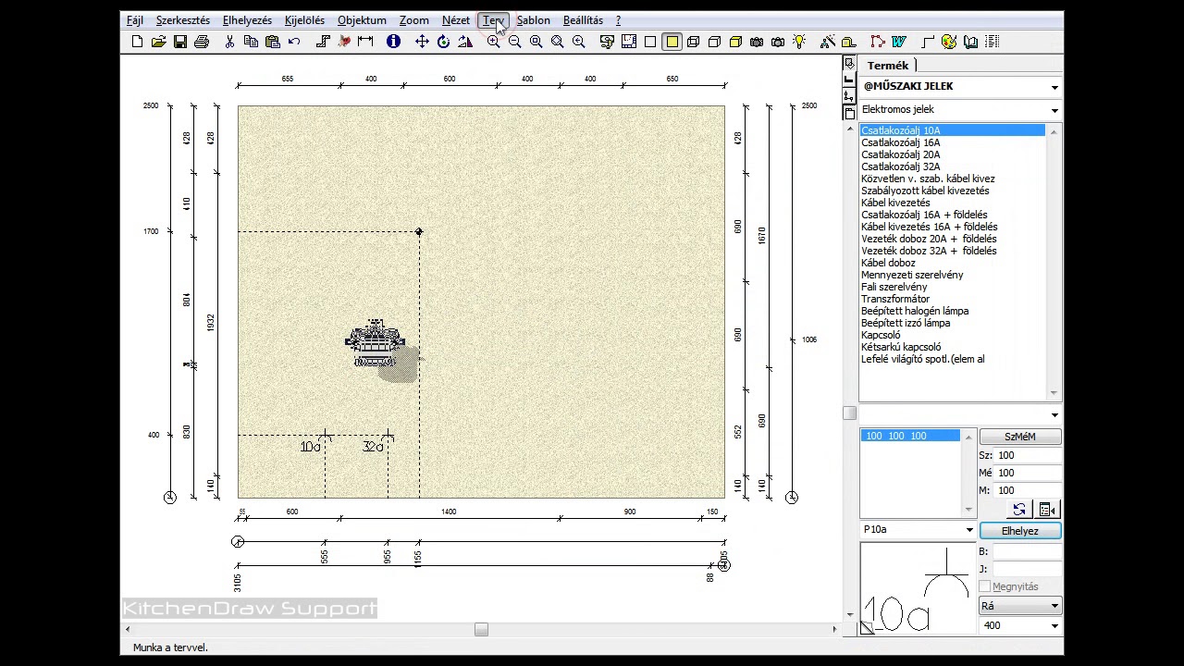Click the blue W toolbar icon

click(x=899, y=42)
